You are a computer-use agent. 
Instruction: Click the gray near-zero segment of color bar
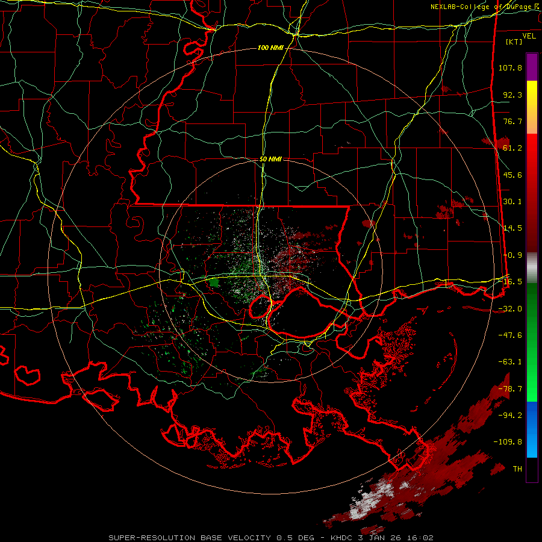tap(532, 268)
